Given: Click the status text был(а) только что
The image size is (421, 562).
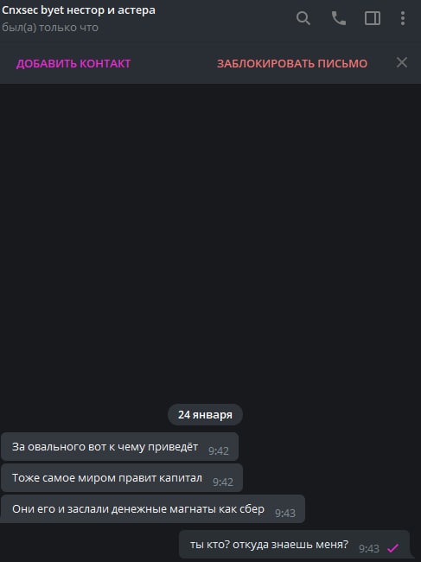Looking at the screenshot, I should (50, 28).
